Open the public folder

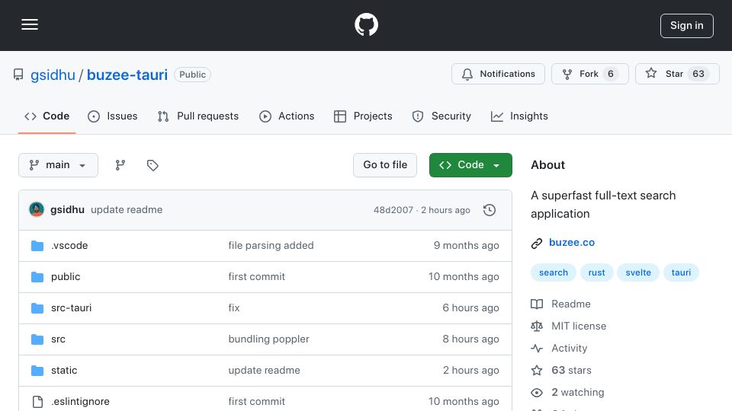[x=66, y=277]
